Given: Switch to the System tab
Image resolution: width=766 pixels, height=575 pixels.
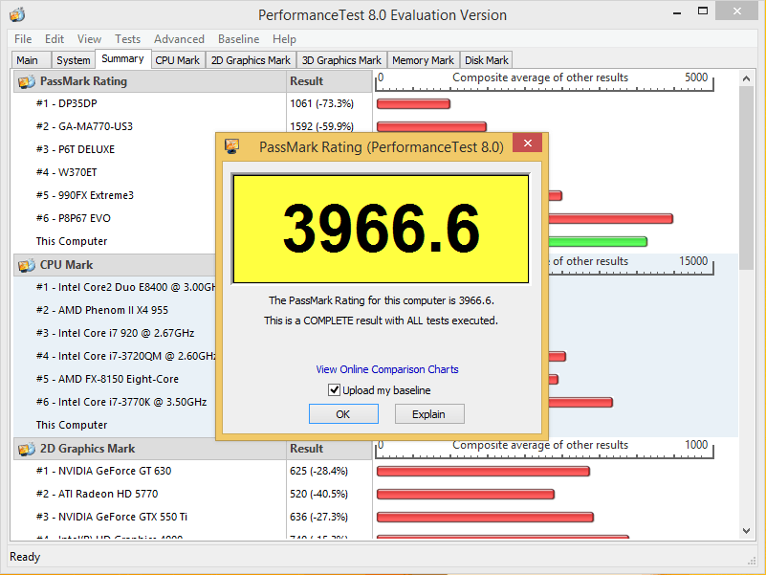Looking at the screenshot, I should (x=74, y=60).
